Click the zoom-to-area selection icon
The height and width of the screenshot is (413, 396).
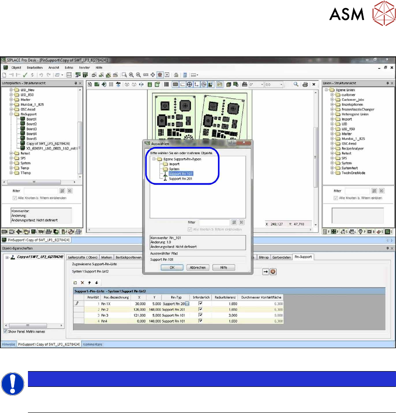point(124,75)
